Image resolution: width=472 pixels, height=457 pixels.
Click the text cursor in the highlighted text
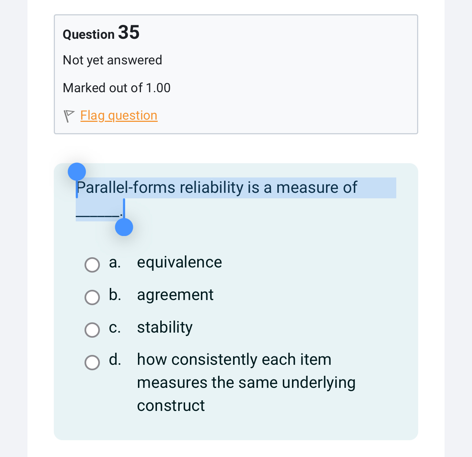click(x=124, y=209)
